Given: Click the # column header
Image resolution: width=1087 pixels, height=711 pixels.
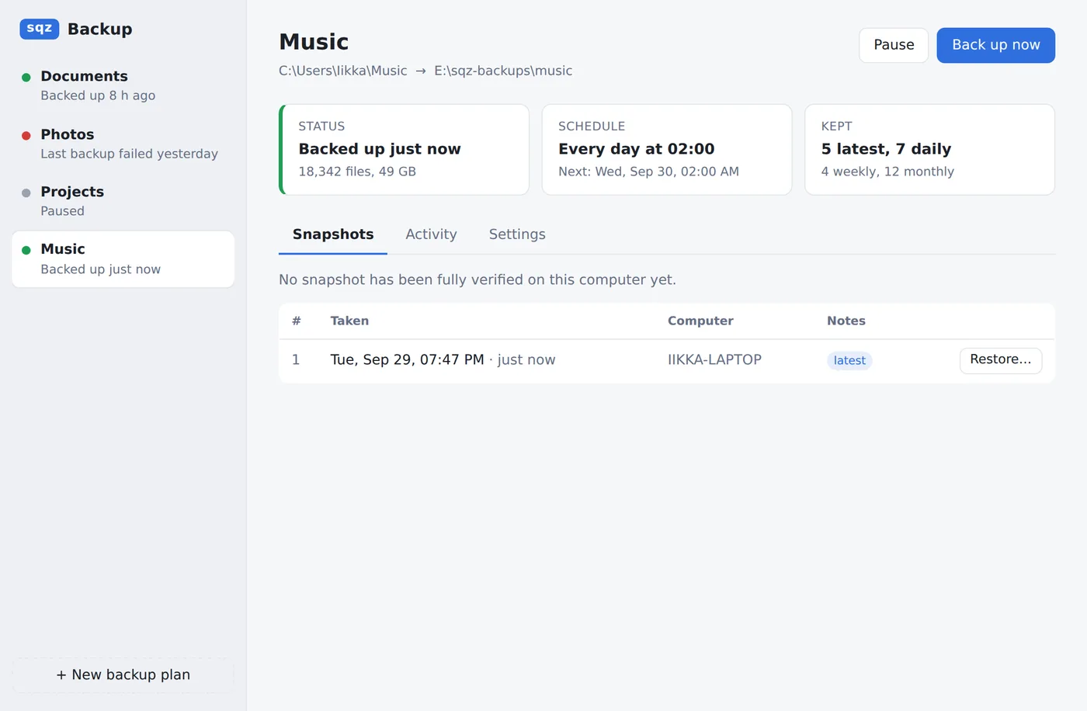Looking at the screenshot, I should (x=296, y=321).
